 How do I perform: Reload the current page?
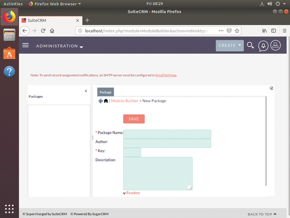(x=43, y=31)
